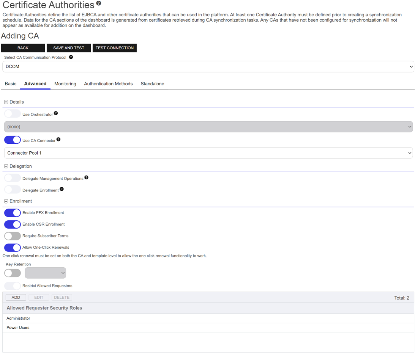Select the Power Users role row
The image size is (415, 353).
pyautogui.click(x=18, y=328)
